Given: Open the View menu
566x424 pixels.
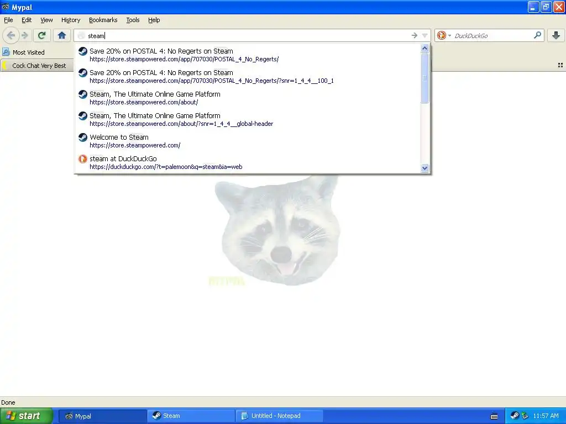Looking at the screenshot, I should point(46,20).
